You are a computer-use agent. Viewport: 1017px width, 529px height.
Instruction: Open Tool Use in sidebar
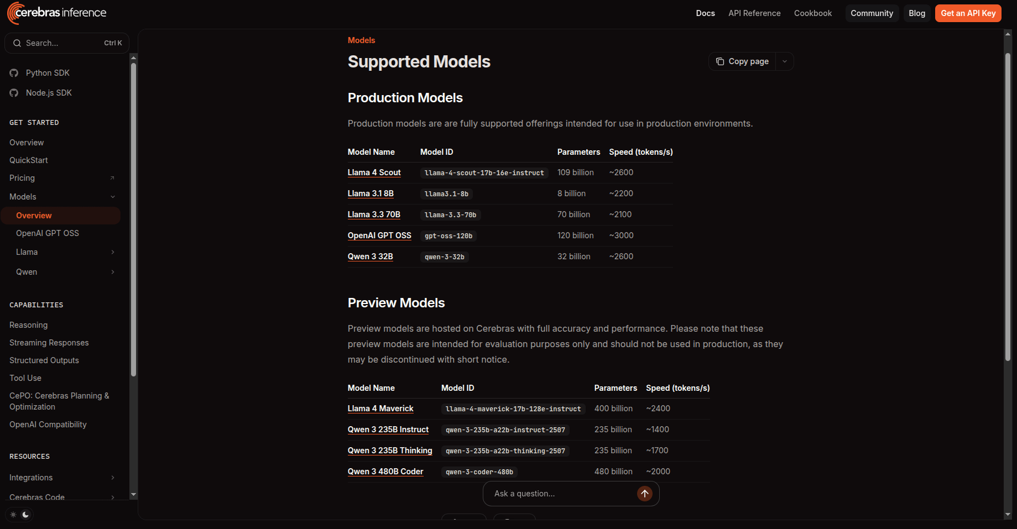(25, 378)
